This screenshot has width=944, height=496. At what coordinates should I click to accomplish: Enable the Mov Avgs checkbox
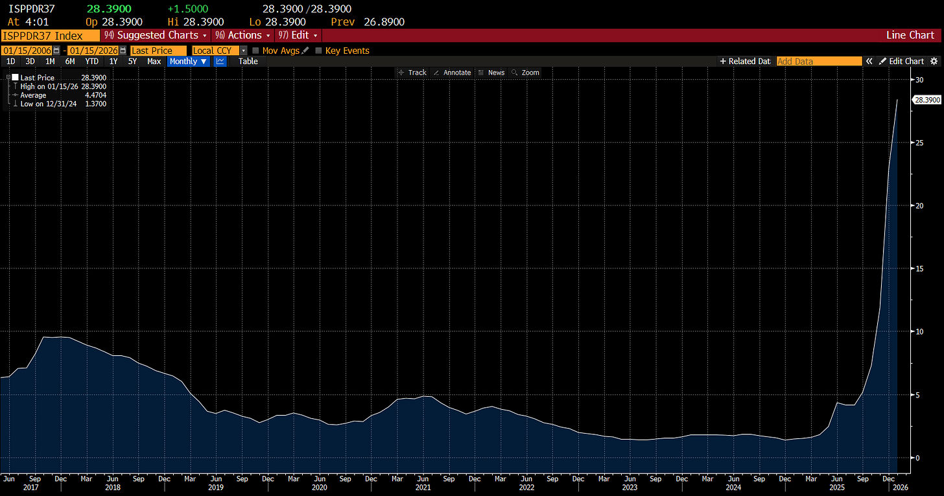tap(255, 51)
